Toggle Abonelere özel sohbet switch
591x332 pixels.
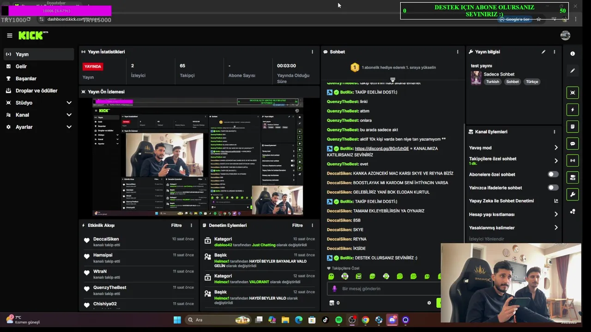553,174
